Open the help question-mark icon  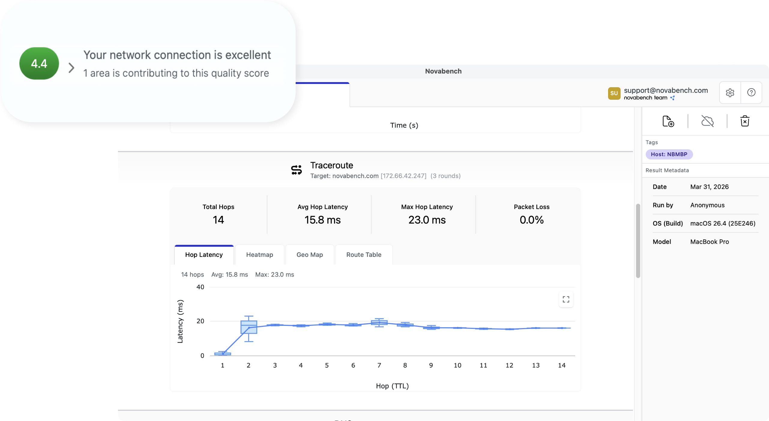pyautogui.click(x=752, y=92)
